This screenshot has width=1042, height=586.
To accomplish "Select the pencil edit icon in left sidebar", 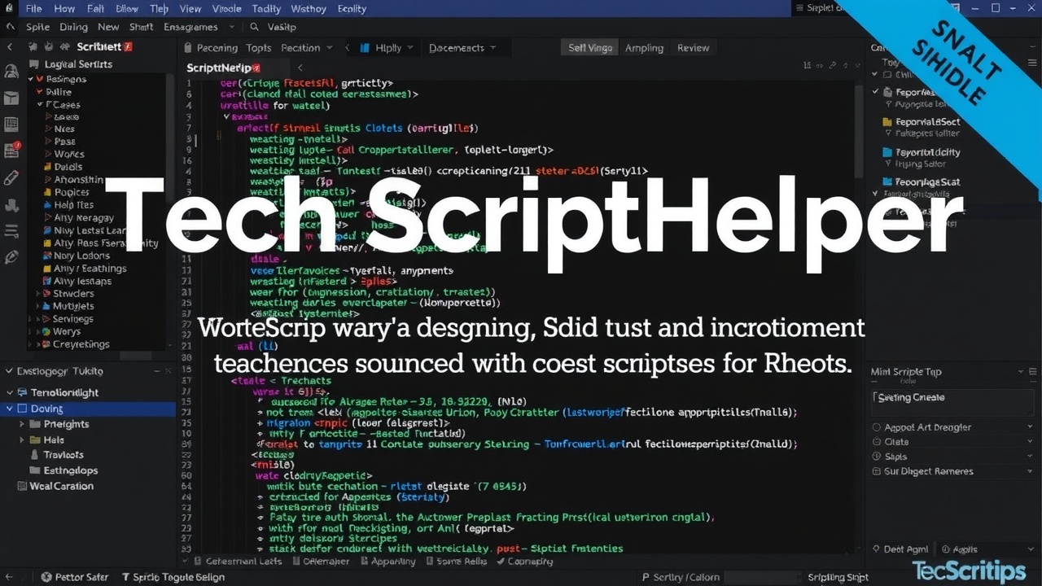I will point(11,177).
